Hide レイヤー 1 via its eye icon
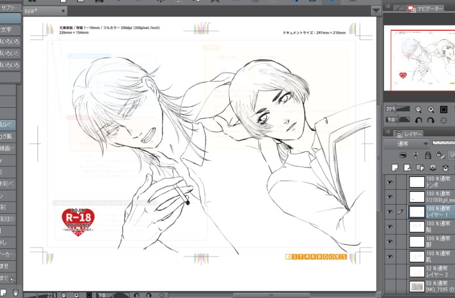The width and height of the screenshot is (455, 298). 390,211
